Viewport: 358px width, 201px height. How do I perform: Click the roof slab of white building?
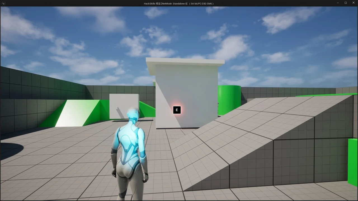click(185, 61)
